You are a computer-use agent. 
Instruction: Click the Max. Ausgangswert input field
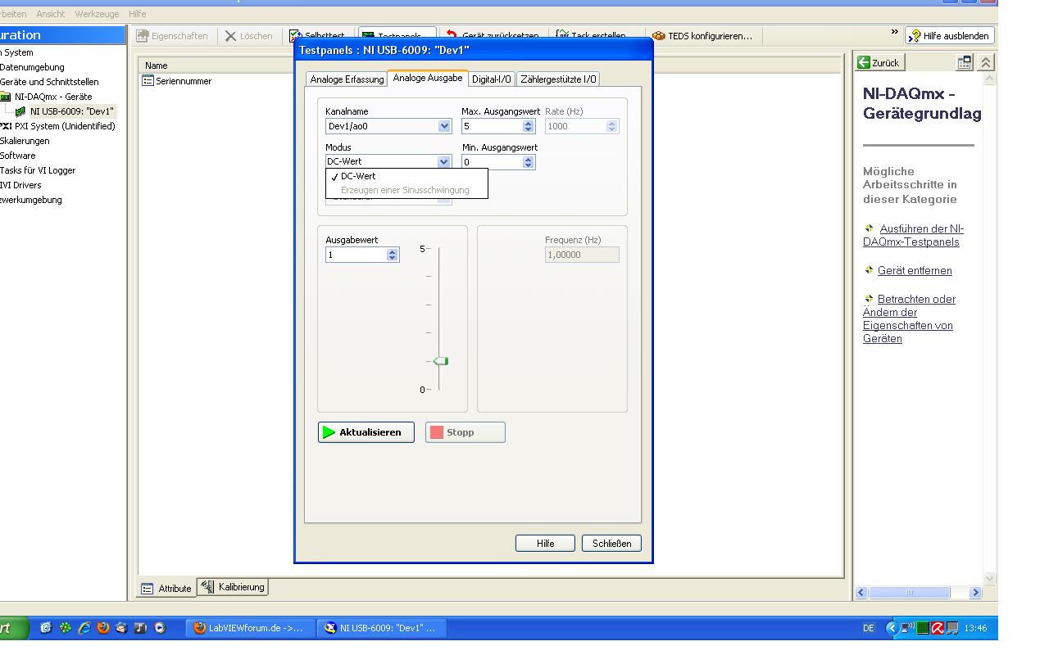click(492, 126)
